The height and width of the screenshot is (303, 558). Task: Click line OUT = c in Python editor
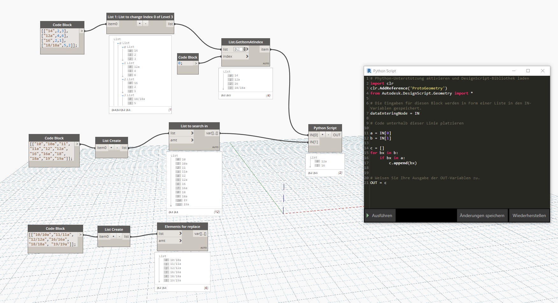pyautogui.click(x=378, y=183)
